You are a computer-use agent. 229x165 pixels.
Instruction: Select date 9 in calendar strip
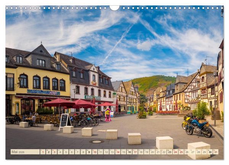point(89,152)
